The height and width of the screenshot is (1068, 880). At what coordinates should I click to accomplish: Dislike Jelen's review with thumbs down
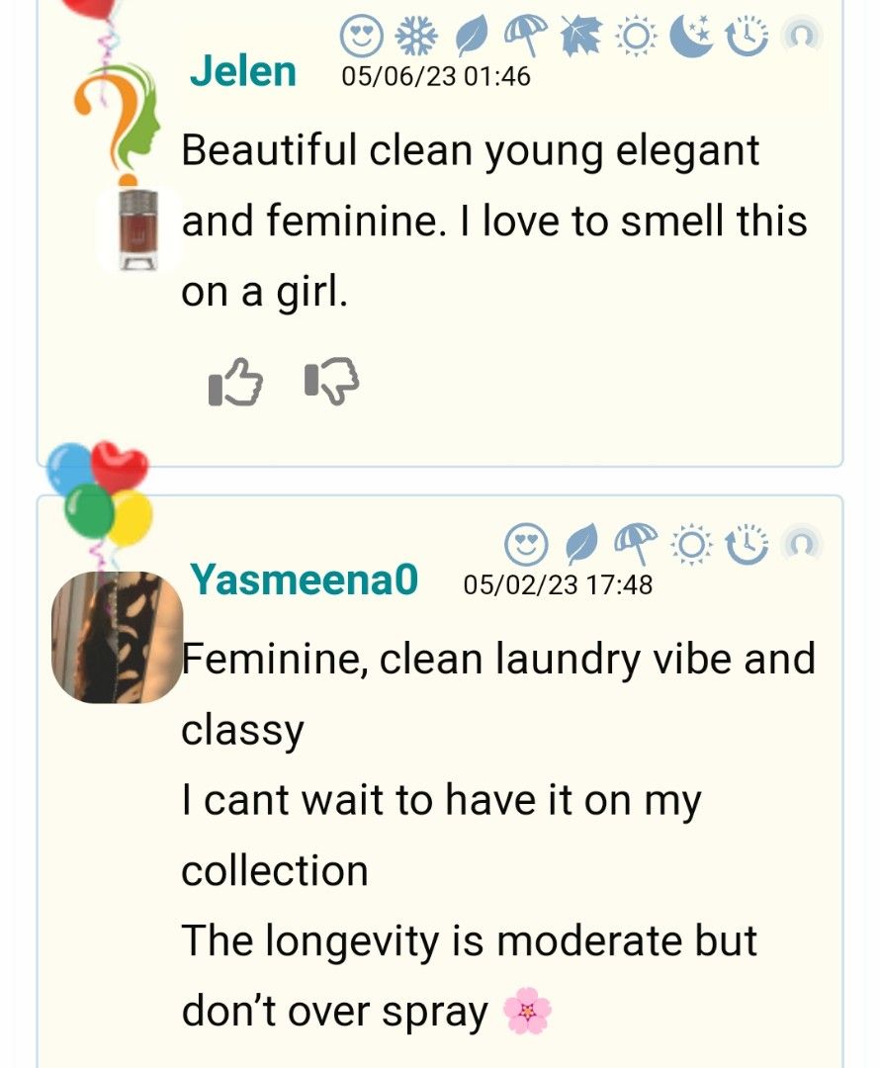[331, 385]
